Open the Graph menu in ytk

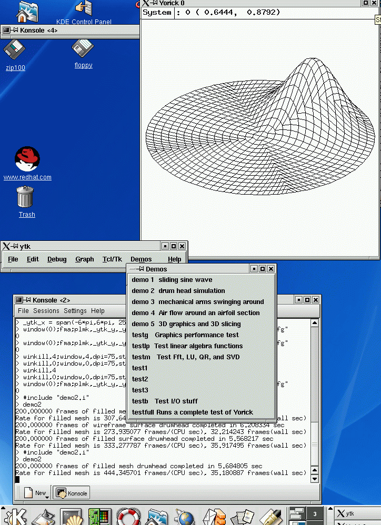point(84,259)
